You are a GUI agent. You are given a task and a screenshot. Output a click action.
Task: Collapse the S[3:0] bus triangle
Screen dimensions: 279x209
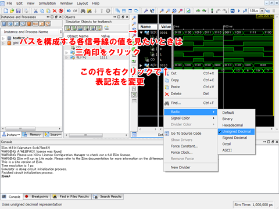click(x=141, y=33)
